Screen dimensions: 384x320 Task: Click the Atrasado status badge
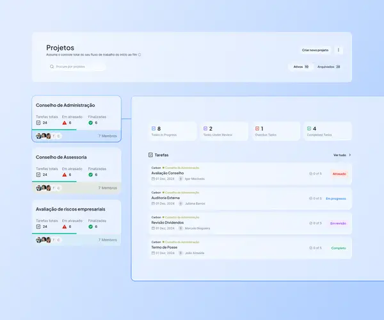point(339,174)
